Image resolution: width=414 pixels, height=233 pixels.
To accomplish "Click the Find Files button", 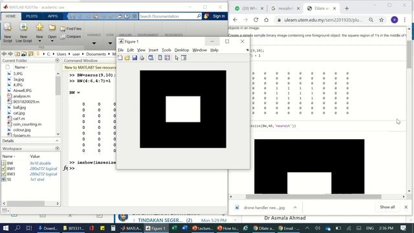I will (x=71, y=28).
